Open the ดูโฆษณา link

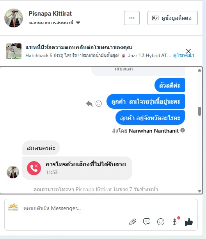tap(184, 56)
